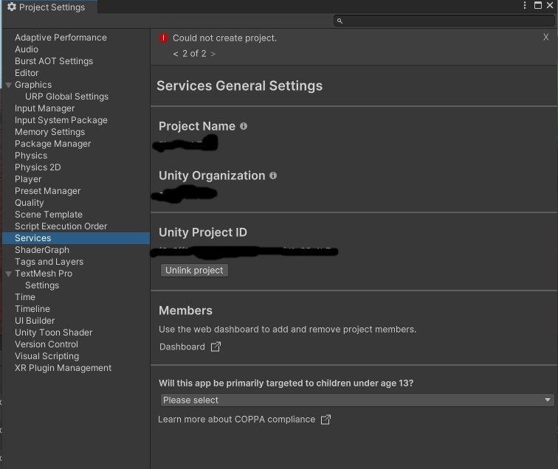Select Audio settings category
This screenshot has height=469, width=558.
point(27,49)
